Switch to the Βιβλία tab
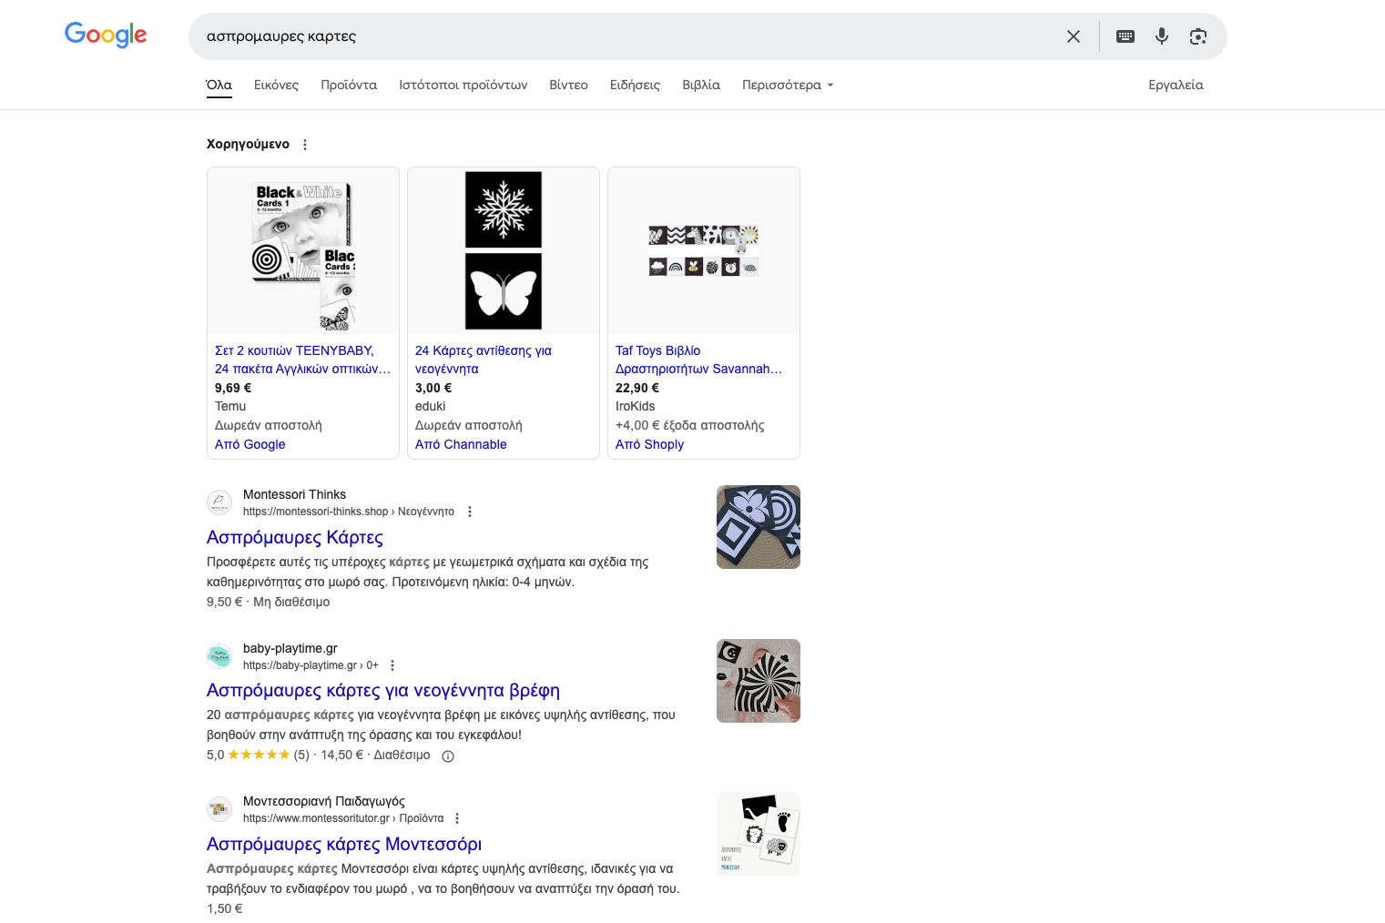Image resolution: width=1385 pixels, height=923 pixels. pyautogui.click(x=701, y=85)
